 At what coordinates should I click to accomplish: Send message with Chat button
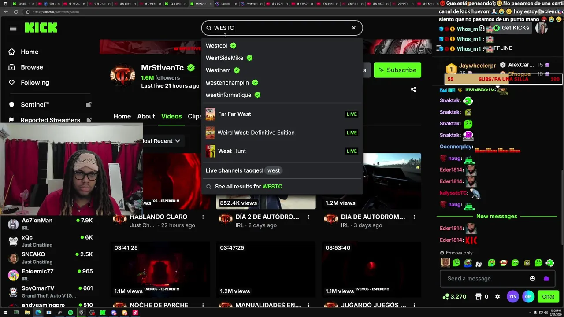coord(548,297)
